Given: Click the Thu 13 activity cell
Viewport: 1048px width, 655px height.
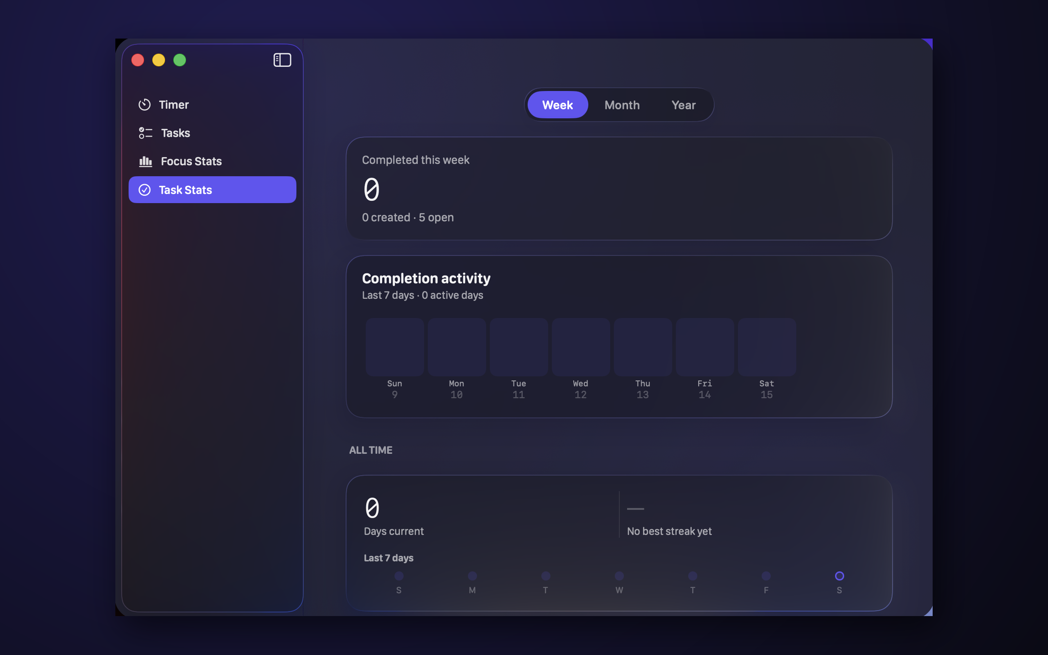Looking at the screenshot, I should point(643,347).
